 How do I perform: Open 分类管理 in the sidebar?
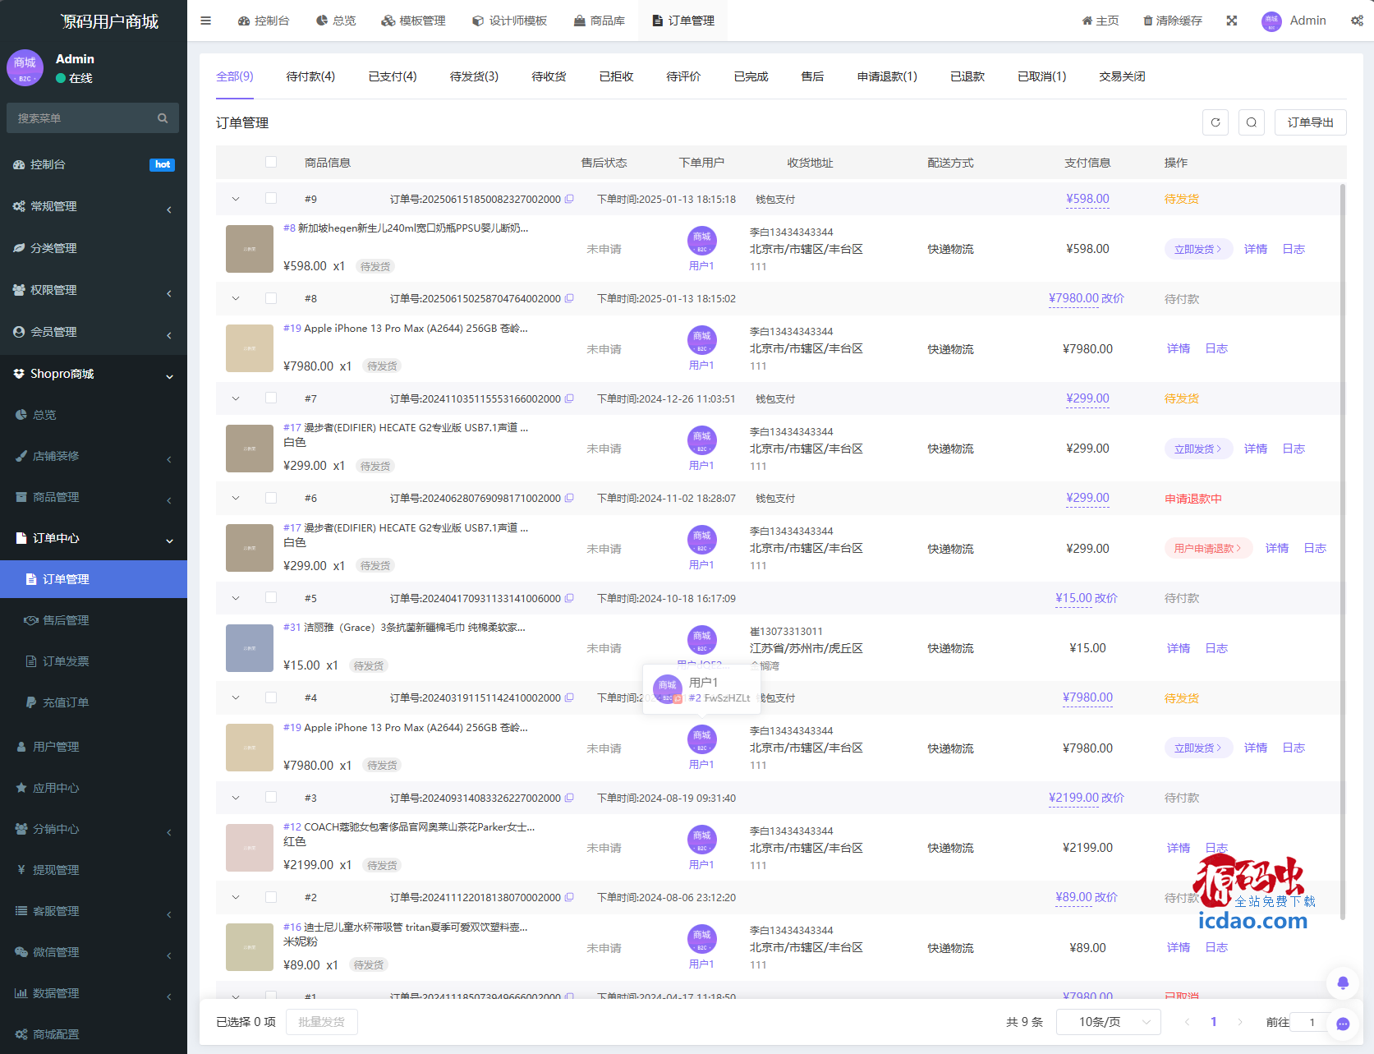(94, 248)
